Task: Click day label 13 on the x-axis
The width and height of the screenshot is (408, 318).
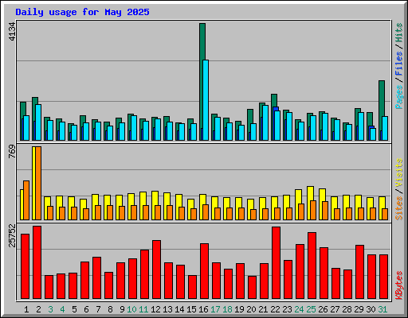Action: (x=167, y=309)
